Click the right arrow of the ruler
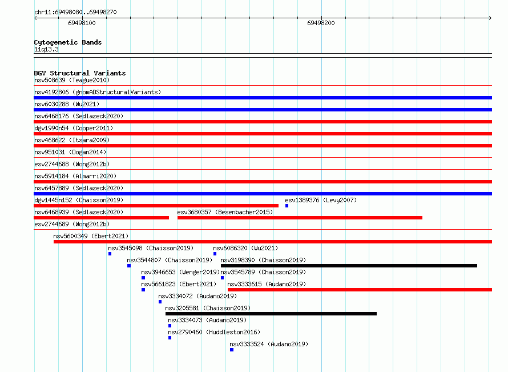Image resolution: width=508 pixels, height=372 pixels. click(x=490, y=18)
